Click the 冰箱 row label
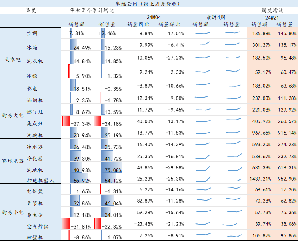This screenshot has height=241, width=298. (32, 48)
